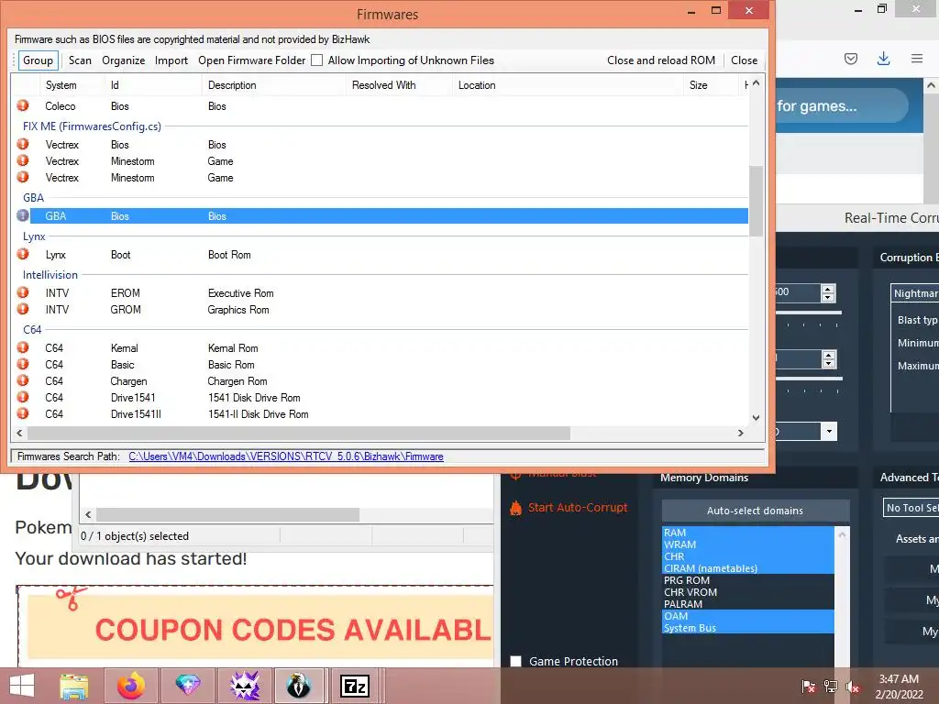The image size is (939, 704).
Task: Click the Action Center flag tray icon
Action: 808,686
